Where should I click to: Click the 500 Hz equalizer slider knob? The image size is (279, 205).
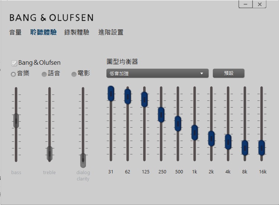coord(178,124)
